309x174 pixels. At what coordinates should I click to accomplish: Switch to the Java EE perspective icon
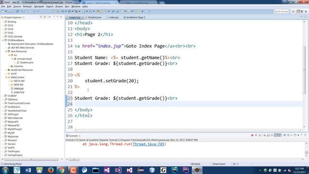click(x=298, y=12)
